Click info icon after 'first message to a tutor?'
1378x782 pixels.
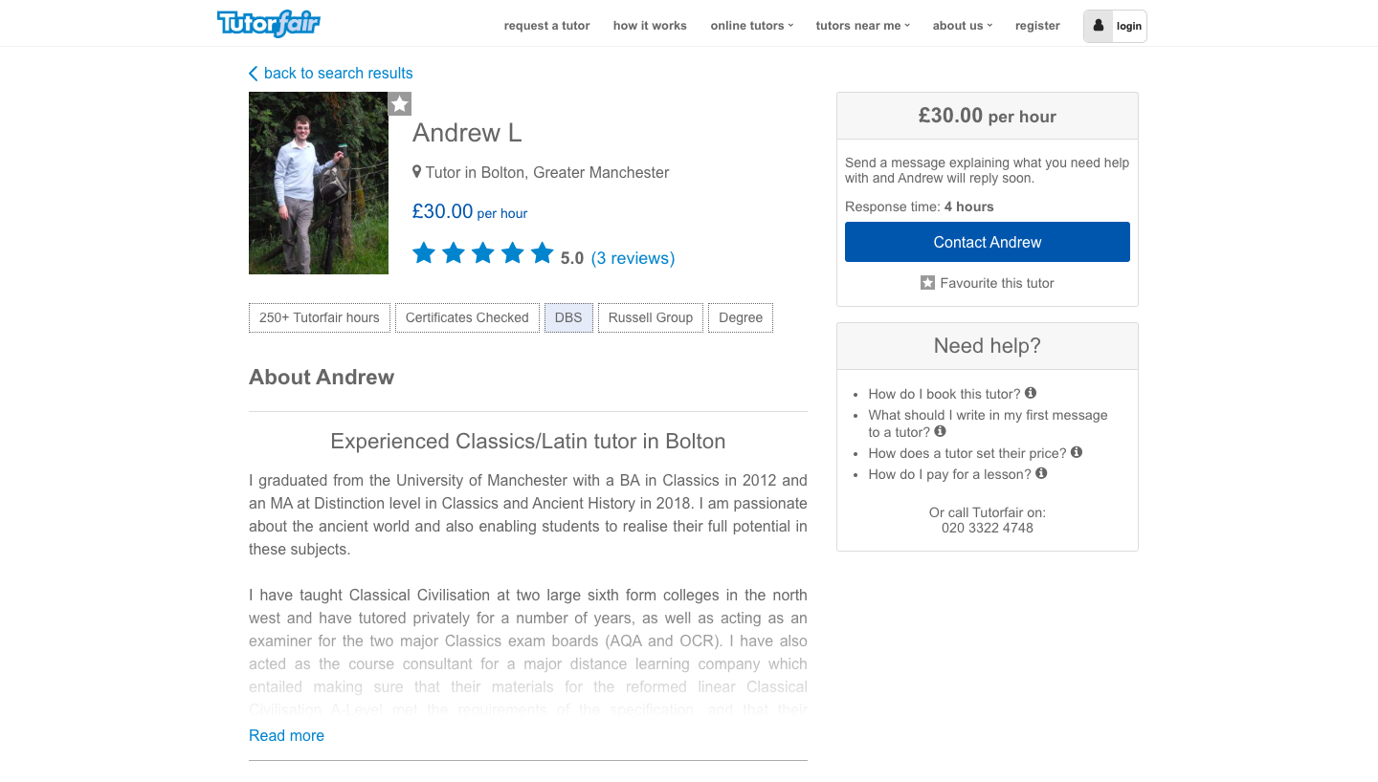click(940, 431)
